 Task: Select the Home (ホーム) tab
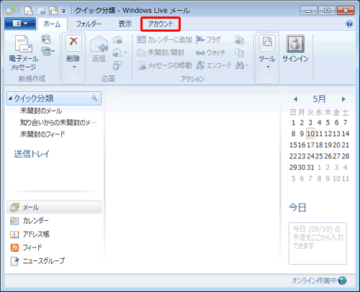click(52, 24)
